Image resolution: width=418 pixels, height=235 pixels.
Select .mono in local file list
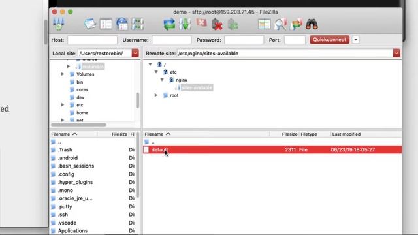(65, 191)
